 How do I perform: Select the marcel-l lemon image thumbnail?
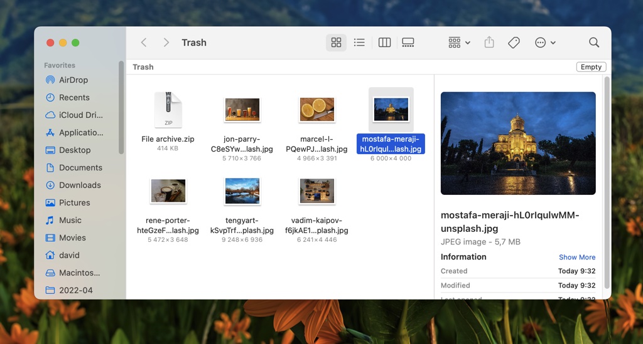pos(317,110)
